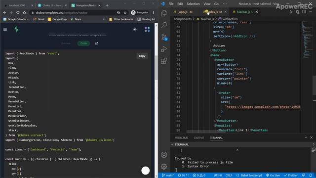The image size is (316, 178).
Task: Switch to the _app.js editor tab
Action: (183, 12)
